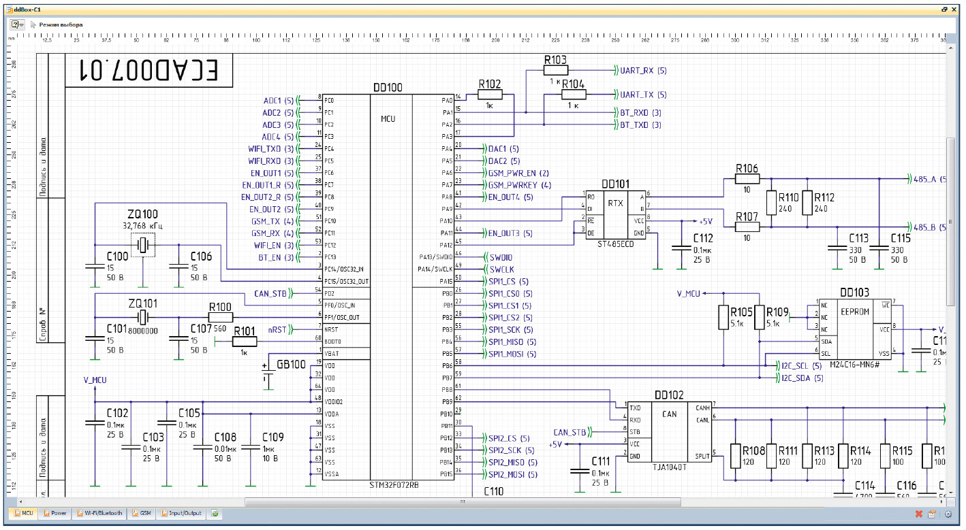Click the clipboard icon in bottom-right corner
Image resolution: width=966 pixels, height=530 pixels.
pos(932,514)
